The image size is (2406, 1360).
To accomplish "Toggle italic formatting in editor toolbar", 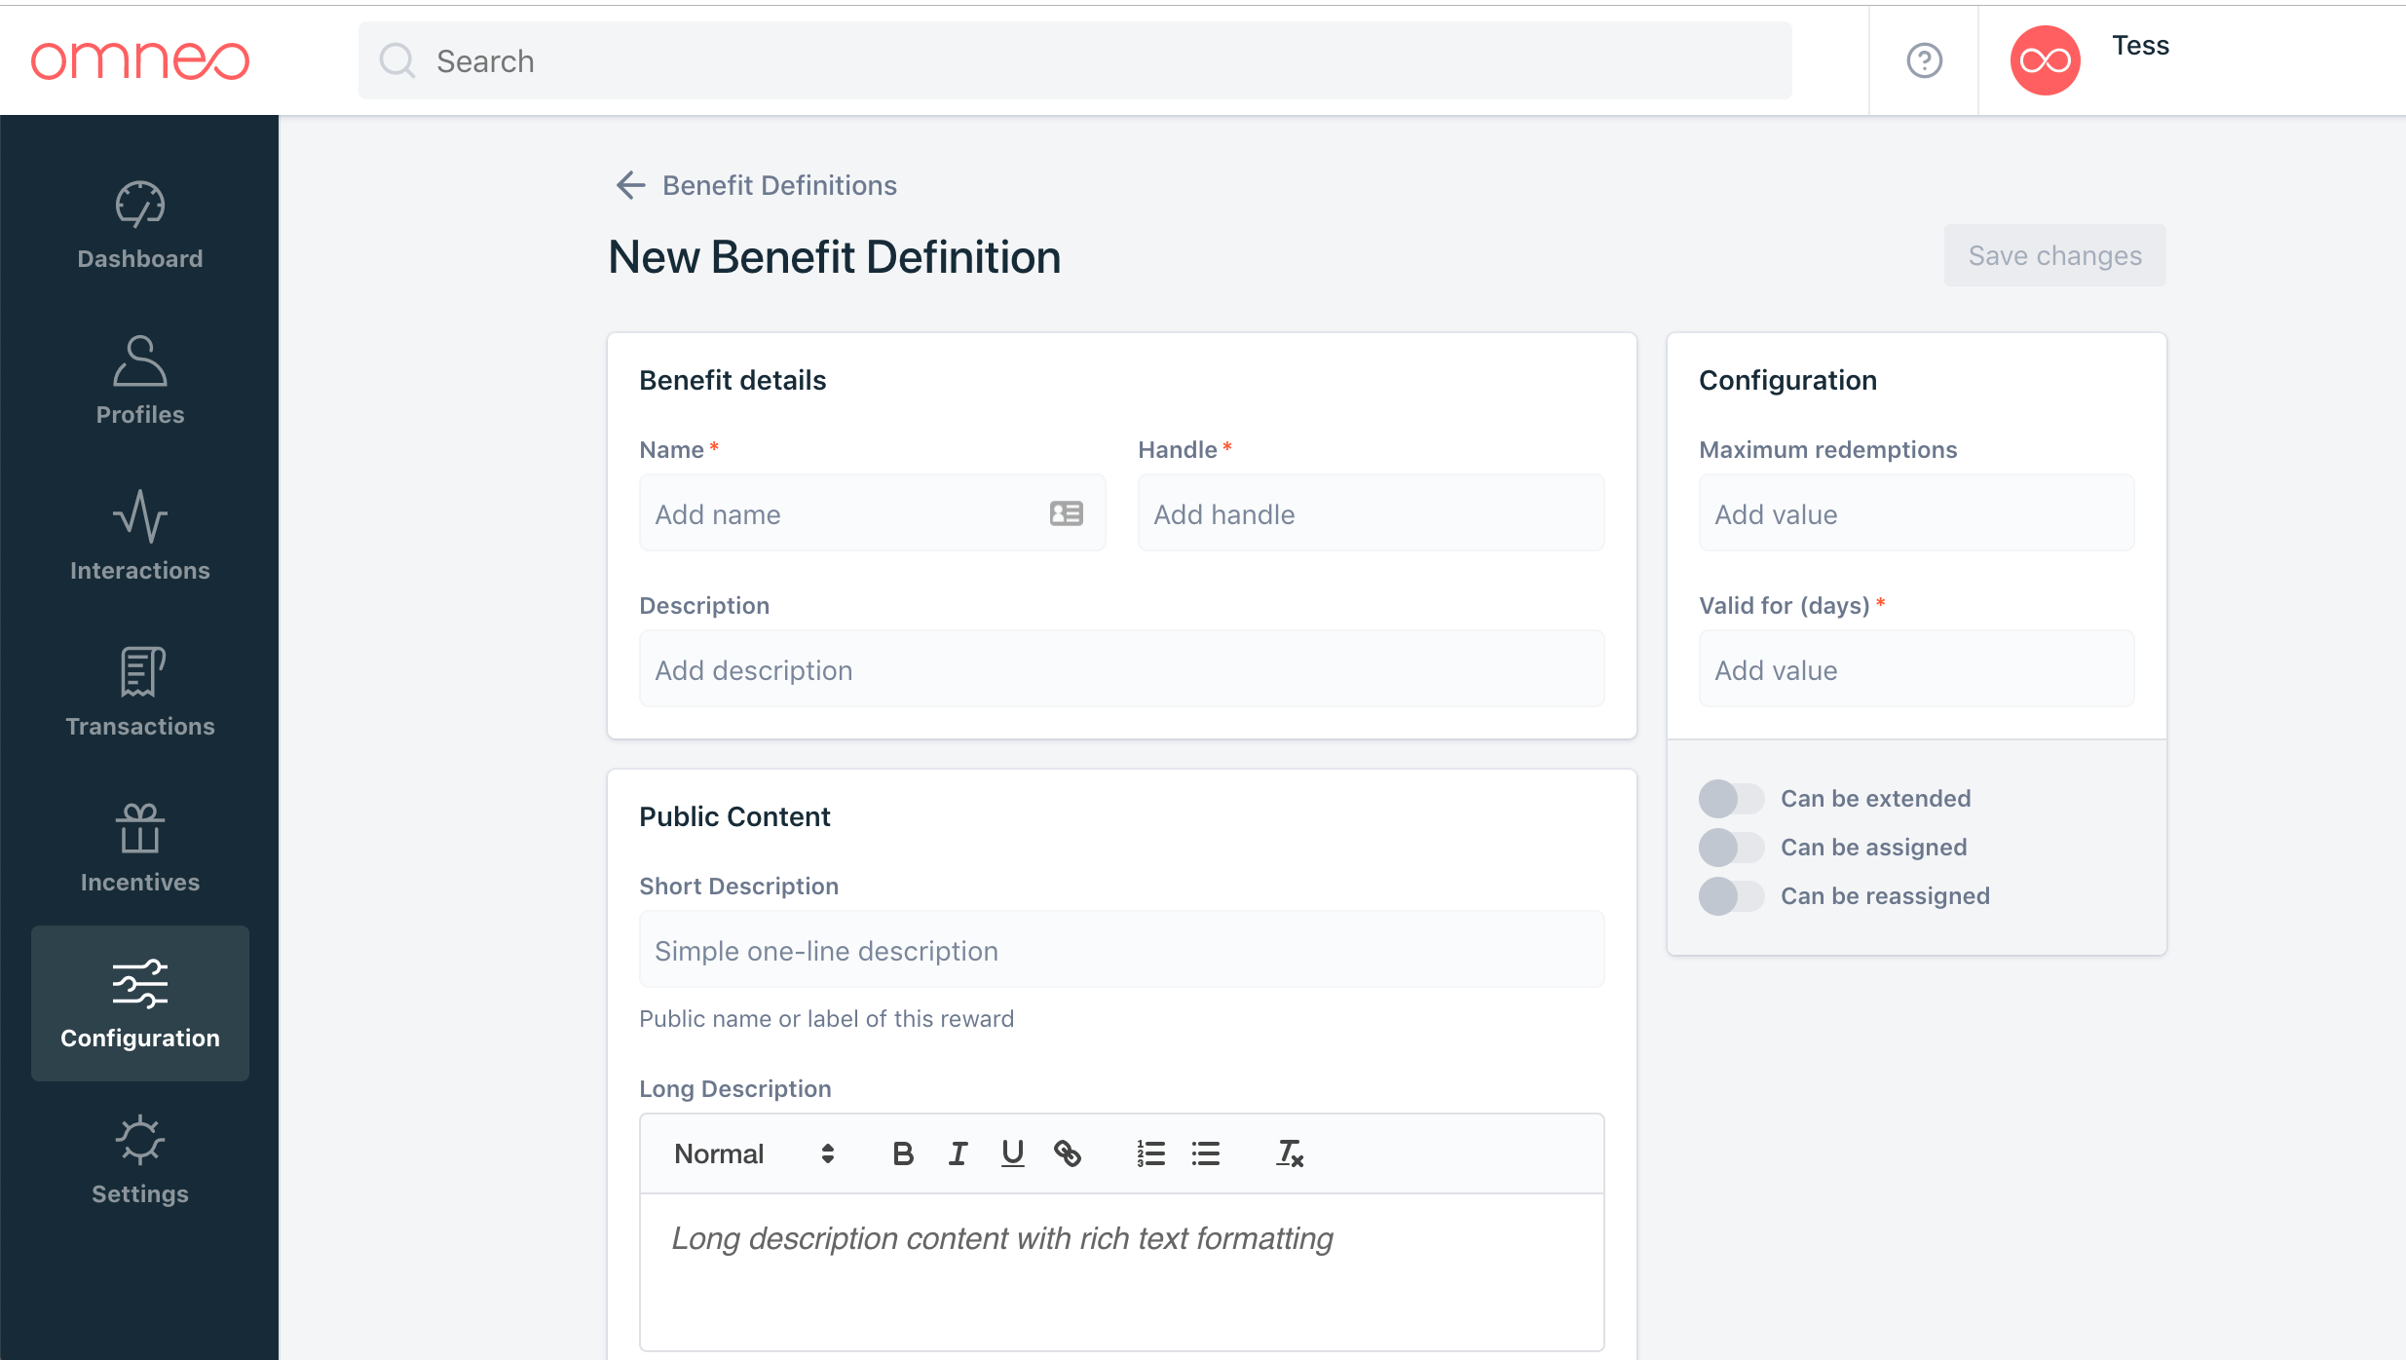I will tap(959, 1153).
